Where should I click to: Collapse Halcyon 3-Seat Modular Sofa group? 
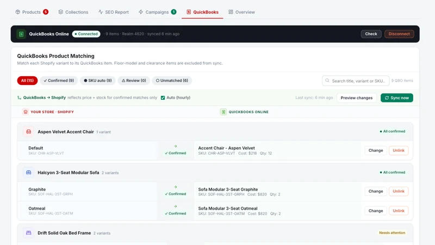click(215, 173)
